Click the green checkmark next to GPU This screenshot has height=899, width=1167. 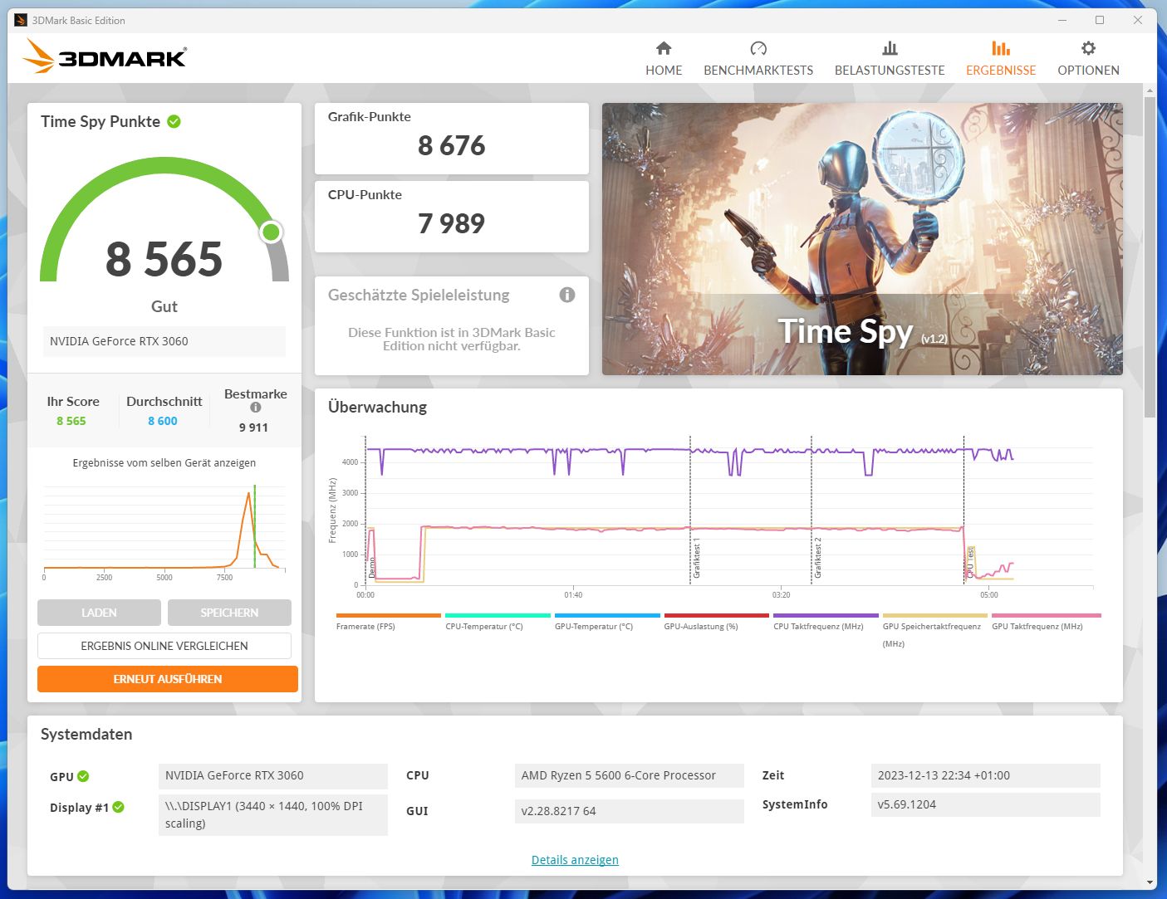click(x=83, y=776)
